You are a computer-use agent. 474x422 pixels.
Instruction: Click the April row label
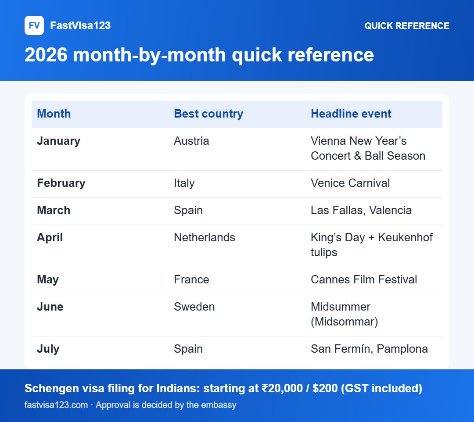tap(50, 237)
